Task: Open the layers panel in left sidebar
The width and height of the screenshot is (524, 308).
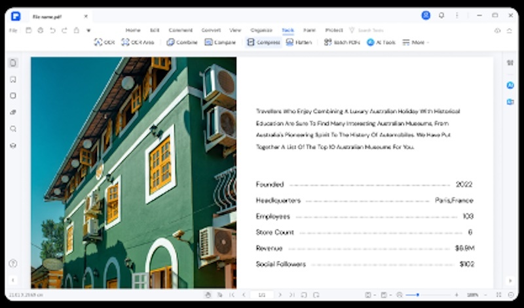Action: click(13, 145)
